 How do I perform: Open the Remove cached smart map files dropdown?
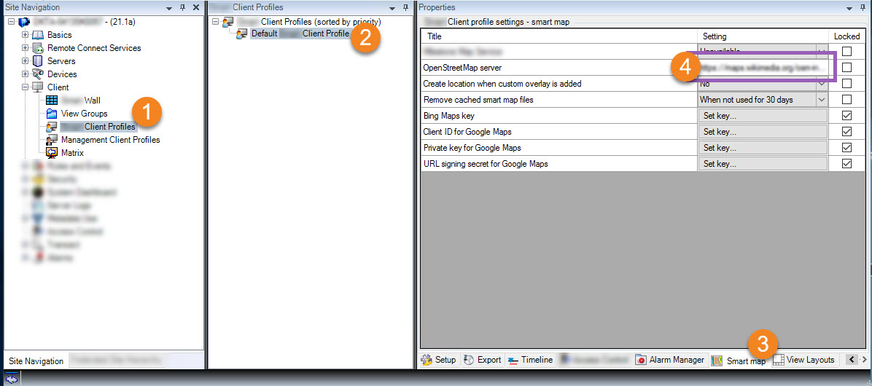coord(822,100)
